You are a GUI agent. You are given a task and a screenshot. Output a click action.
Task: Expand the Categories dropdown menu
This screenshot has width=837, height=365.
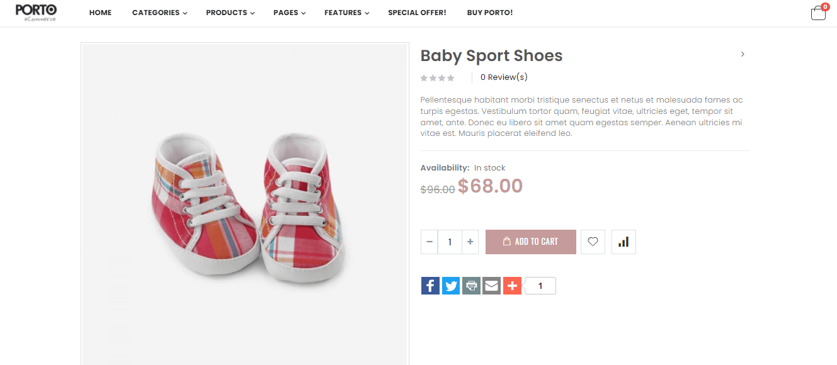tap(159, 13)
